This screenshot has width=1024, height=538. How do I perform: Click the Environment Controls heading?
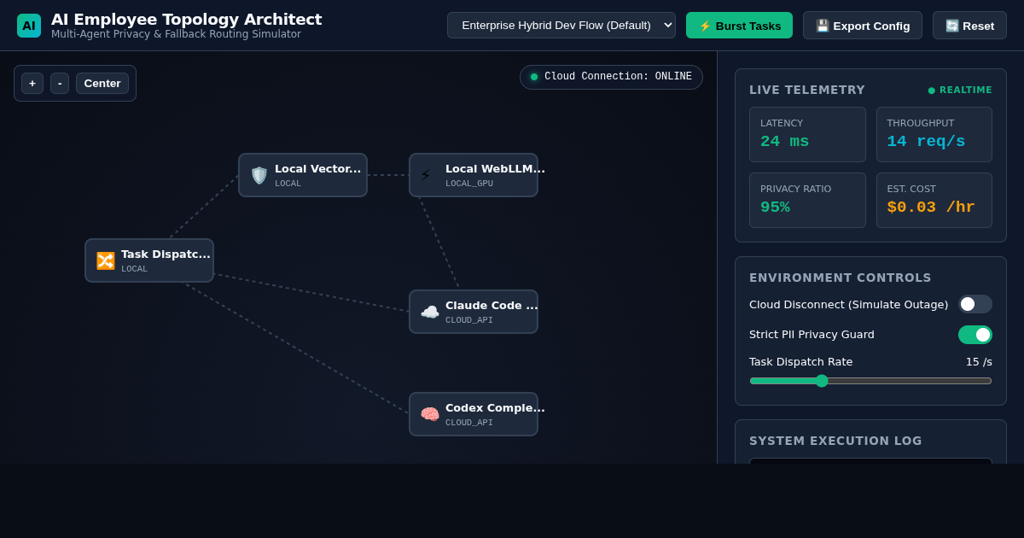click(x=841, y=278)
